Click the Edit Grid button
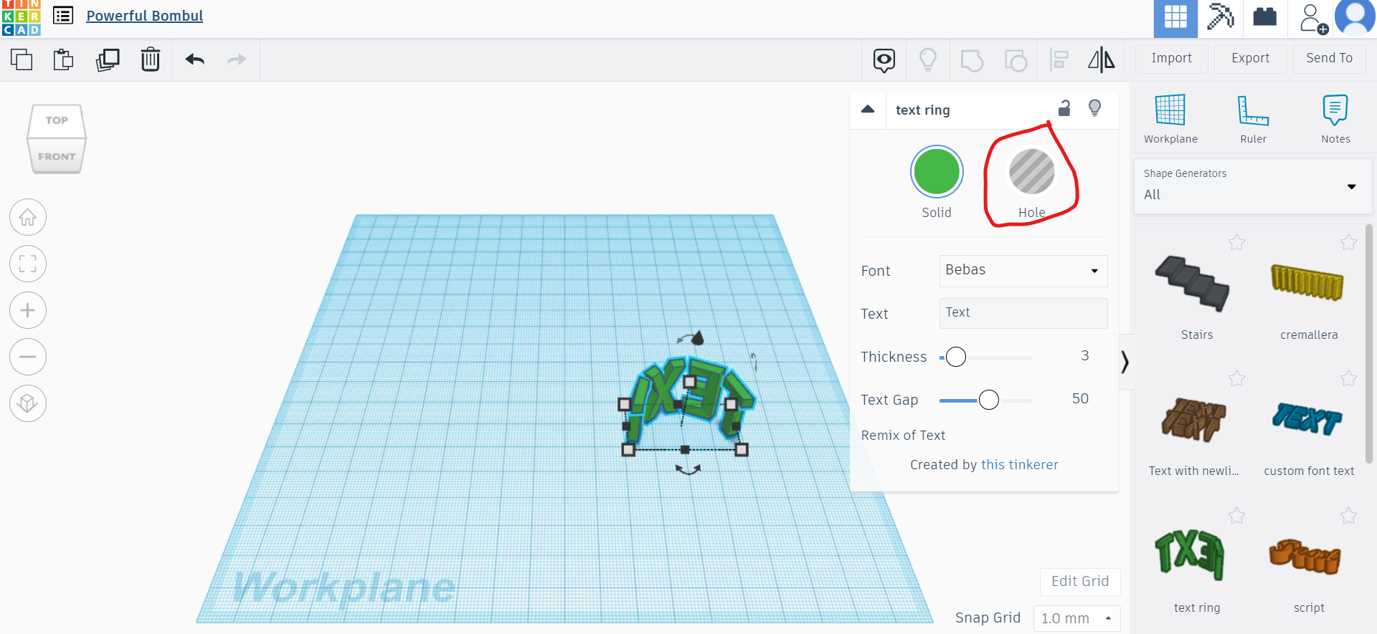The width and height of the screenshot is (1377, 634). pyautogui.click(x=1080, y=582)
